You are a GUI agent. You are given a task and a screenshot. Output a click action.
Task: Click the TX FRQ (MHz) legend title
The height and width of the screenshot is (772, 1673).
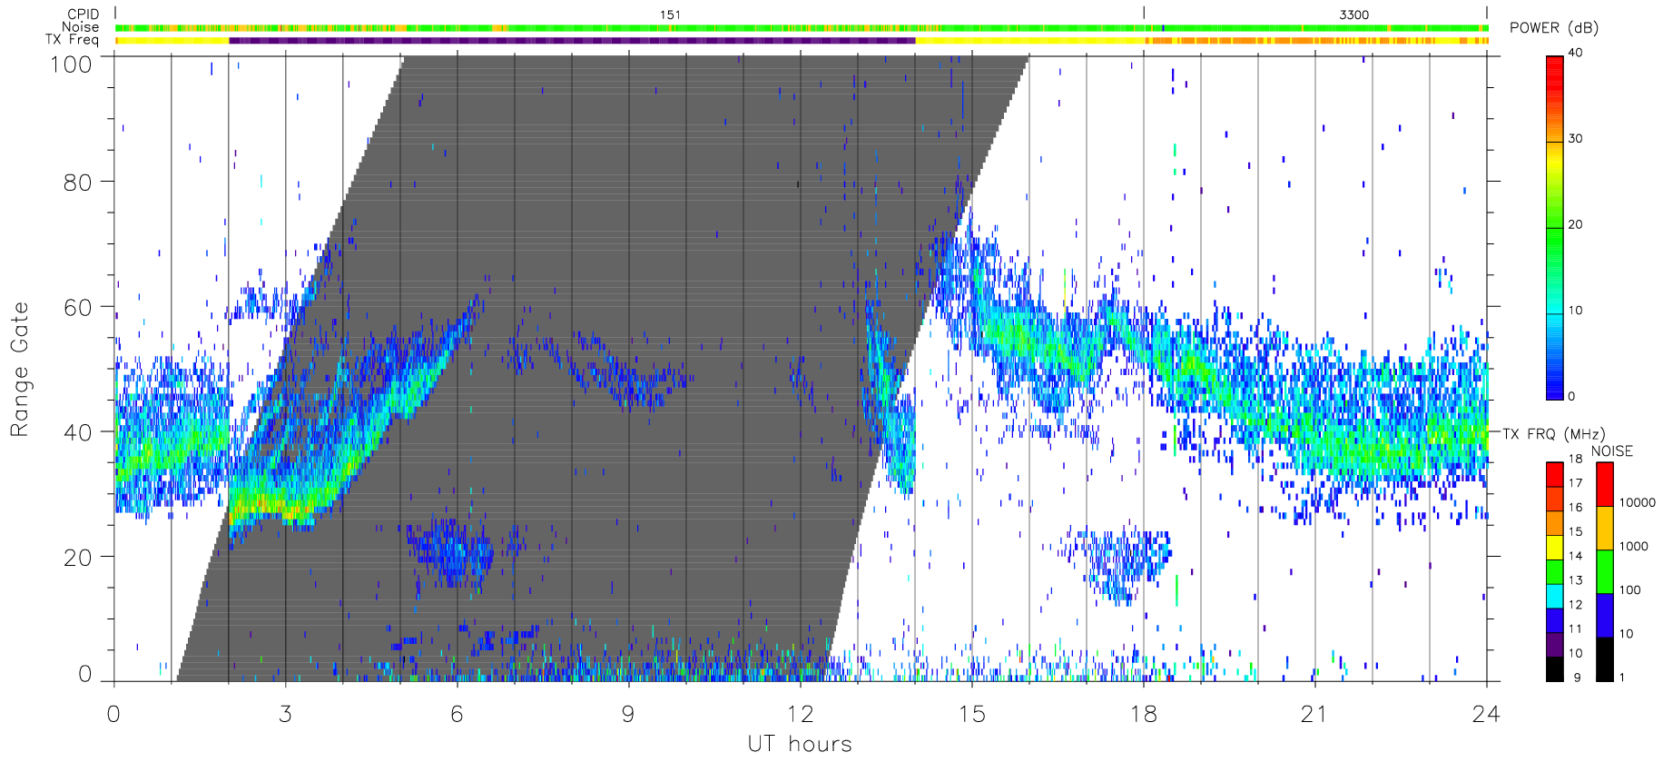point(1553,434)
